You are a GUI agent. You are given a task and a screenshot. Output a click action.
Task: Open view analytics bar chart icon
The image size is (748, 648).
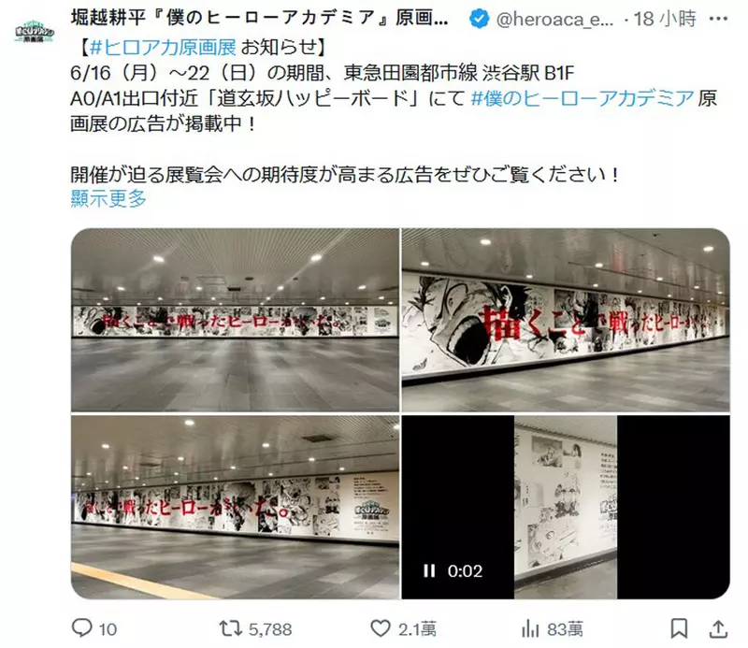click(530, 629)
